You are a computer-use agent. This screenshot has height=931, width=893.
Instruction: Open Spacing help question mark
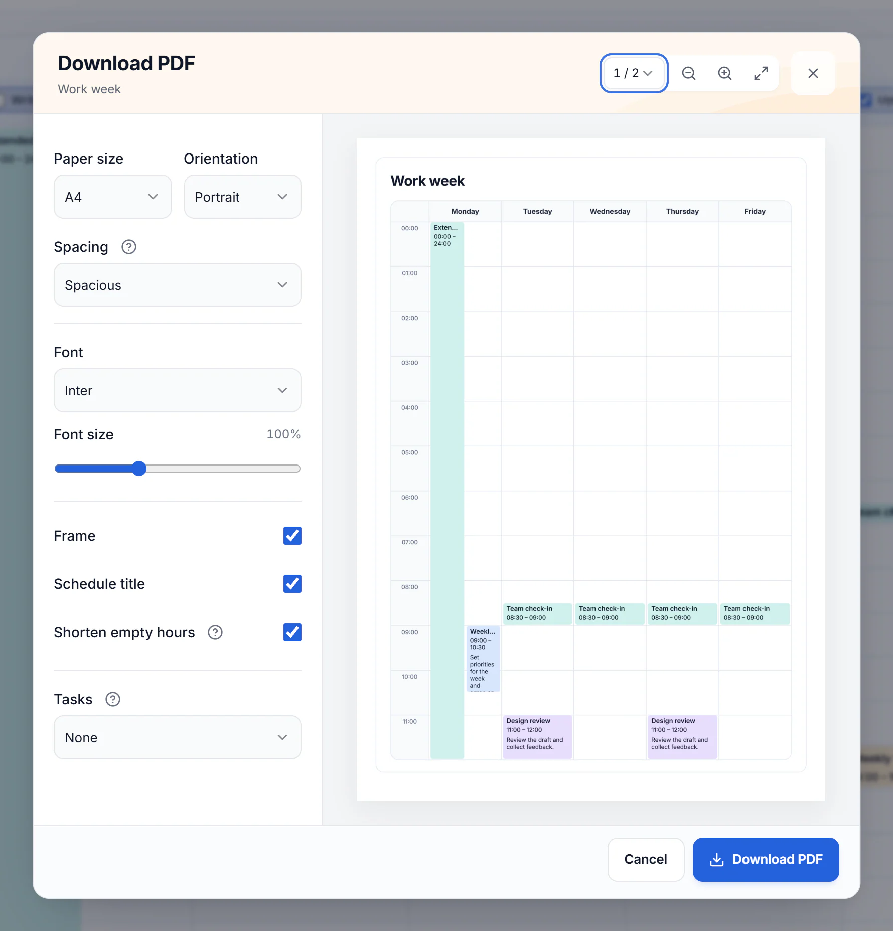click(x=129, y=247)
